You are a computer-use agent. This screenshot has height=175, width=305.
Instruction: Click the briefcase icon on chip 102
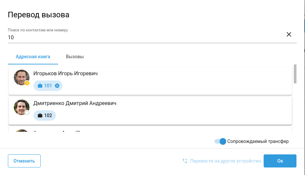[x=40, y=115]
